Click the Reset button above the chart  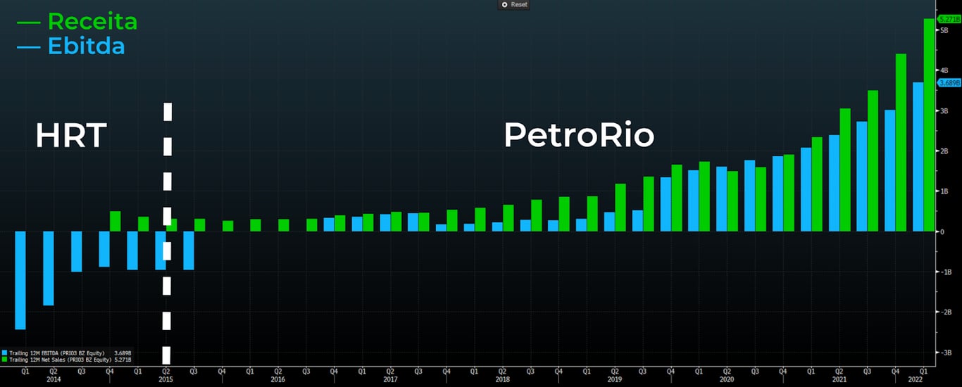click(514, 4)
